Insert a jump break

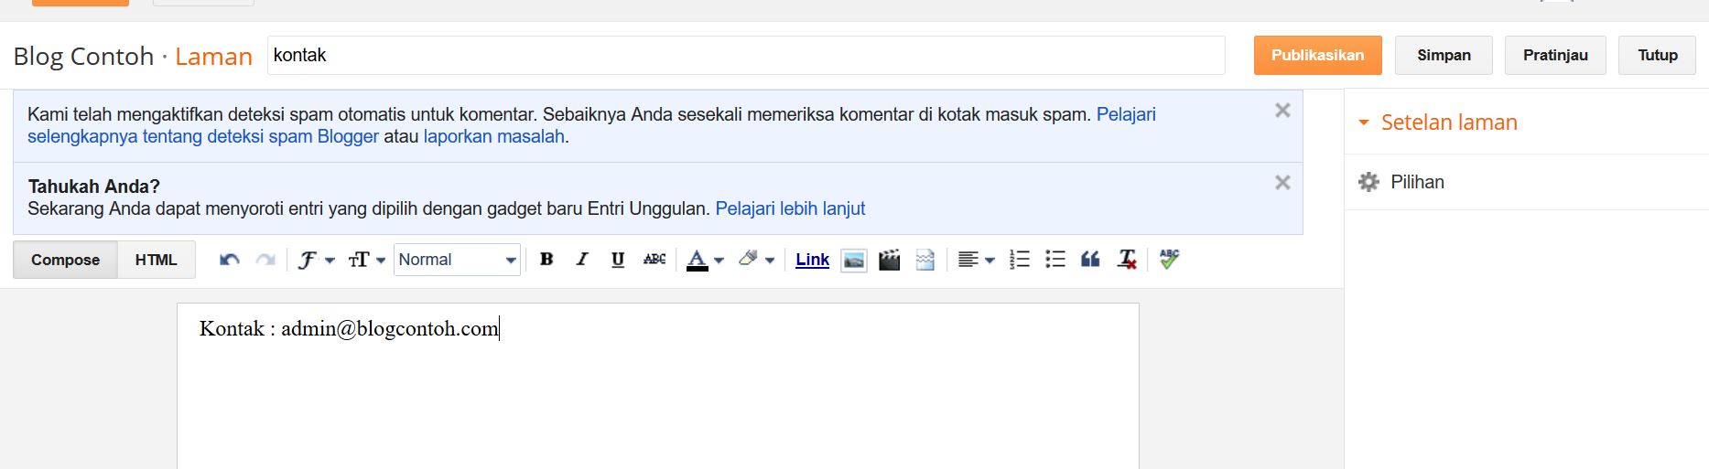point(925,260)
